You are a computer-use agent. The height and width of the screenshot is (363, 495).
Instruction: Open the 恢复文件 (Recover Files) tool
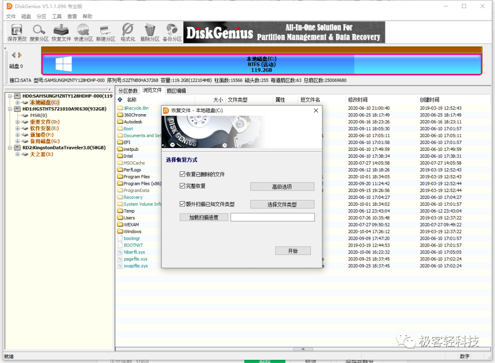[x=61, y=32]
